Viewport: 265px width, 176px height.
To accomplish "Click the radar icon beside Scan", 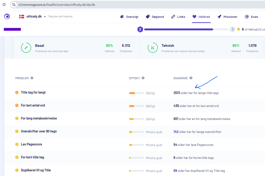I will [247, 17].
